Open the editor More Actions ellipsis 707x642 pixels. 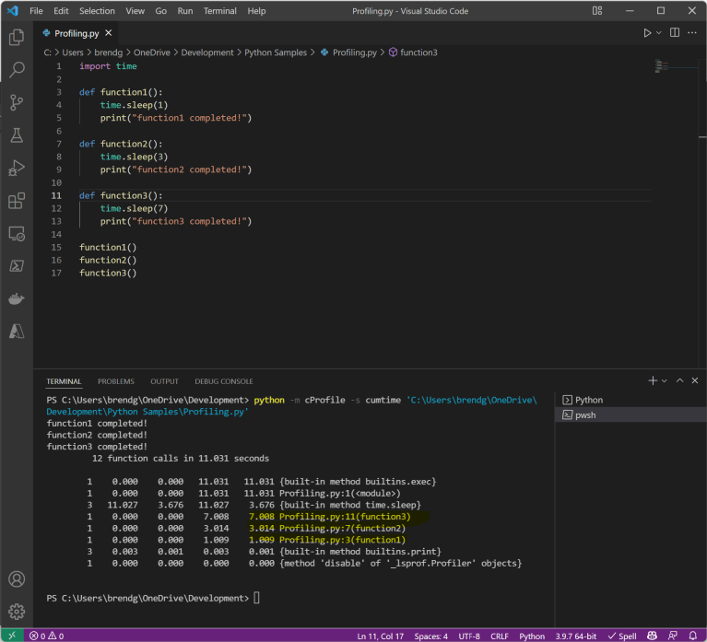click(x=692, y=32)
